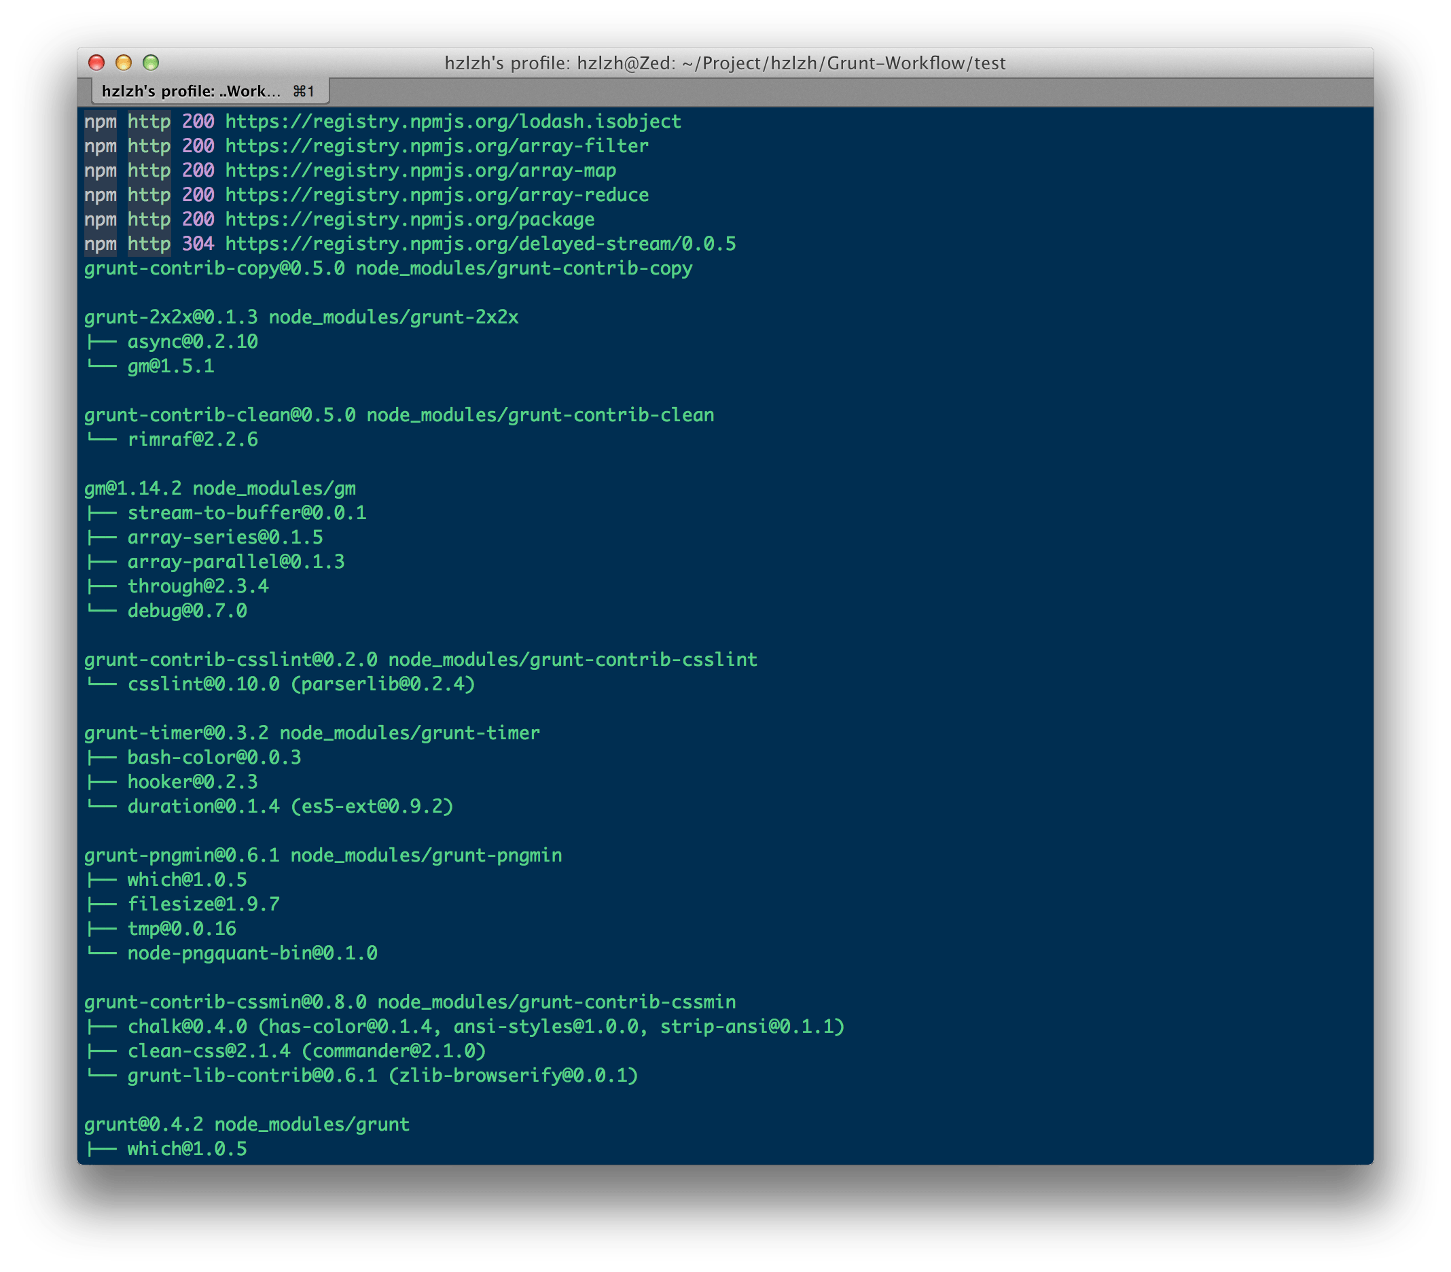The width and height of the screenshot is (1451, 1272).
Task: Click the through@2.3.4 entry
Action: click(x=198, y=586)
